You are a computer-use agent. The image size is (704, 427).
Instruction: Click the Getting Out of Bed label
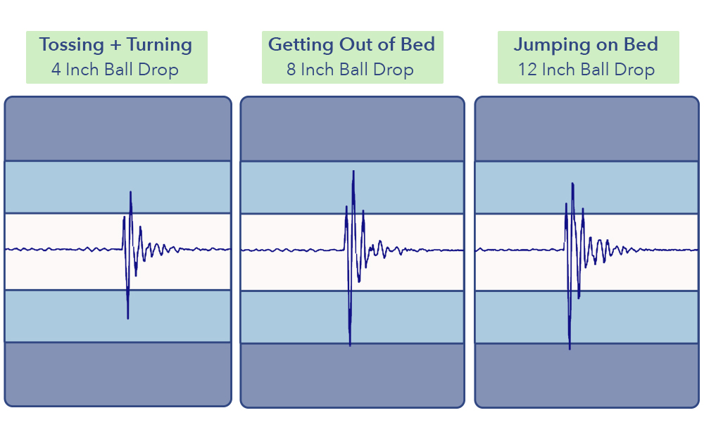coord(351,44)
